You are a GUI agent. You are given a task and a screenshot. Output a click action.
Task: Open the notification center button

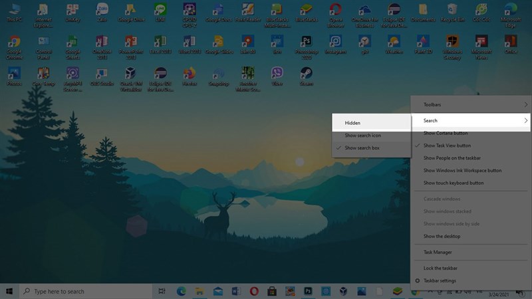click(x=521, y=292)
